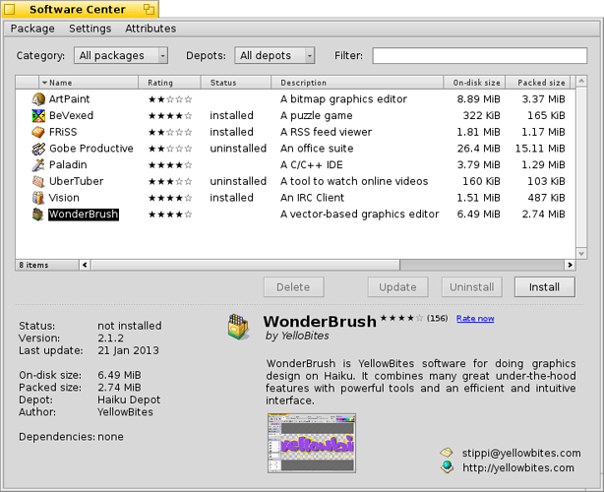Click the yellow close box in title tab

click(9, 9)
